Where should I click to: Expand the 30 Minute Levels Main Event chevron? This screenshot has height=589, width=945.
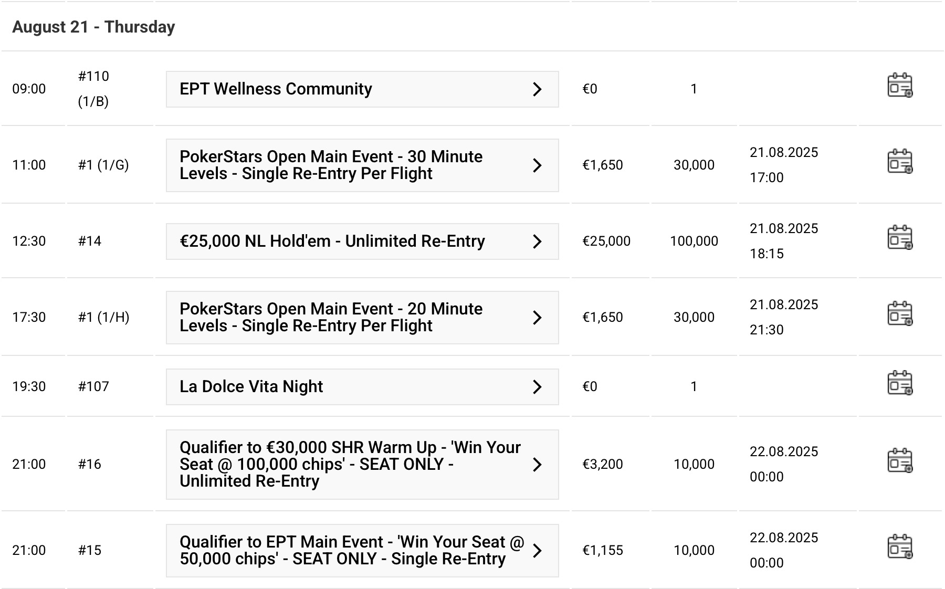[537, 165]
